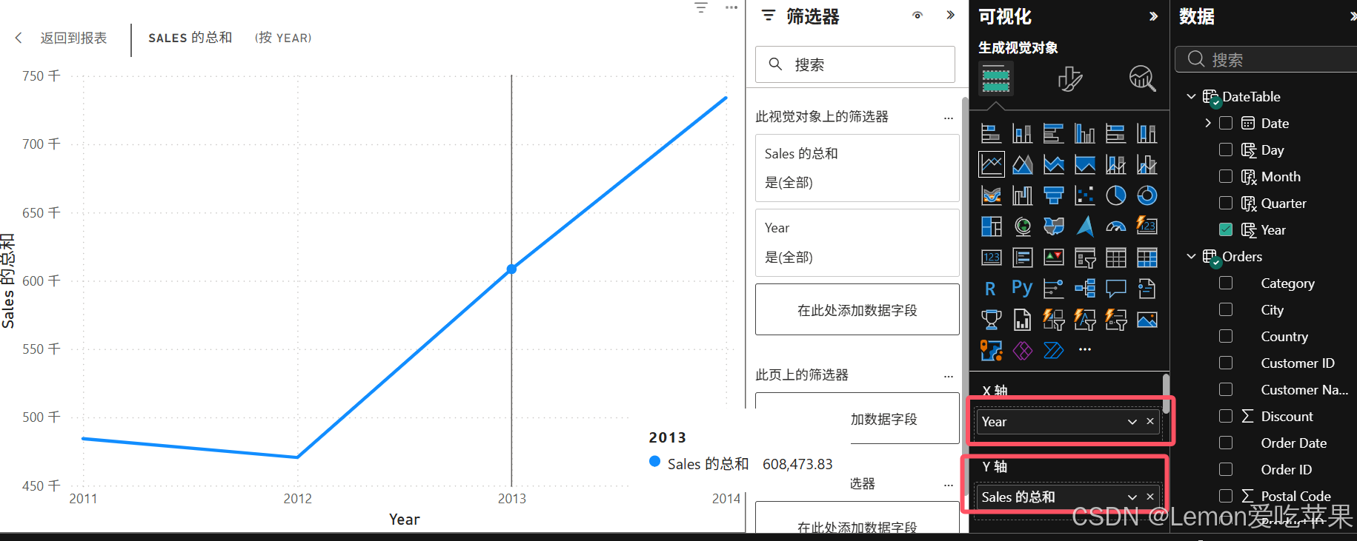The width and height of the screenshot is (1357, 541).
Task: Select the Q&A speech bubble visual
Action: pyautogui.click(x=1115, y=289)
